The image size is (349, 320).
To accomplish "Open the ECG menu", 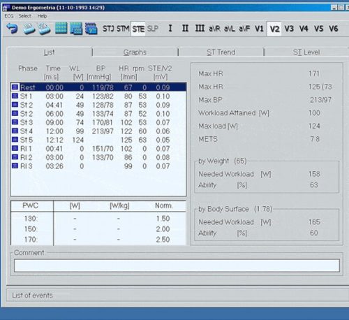I will [9, 16].
